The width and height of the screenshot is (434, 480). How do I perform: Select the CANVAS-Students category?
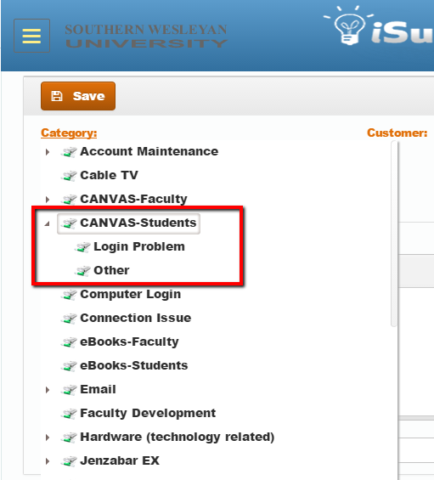[x=138, y=223]
